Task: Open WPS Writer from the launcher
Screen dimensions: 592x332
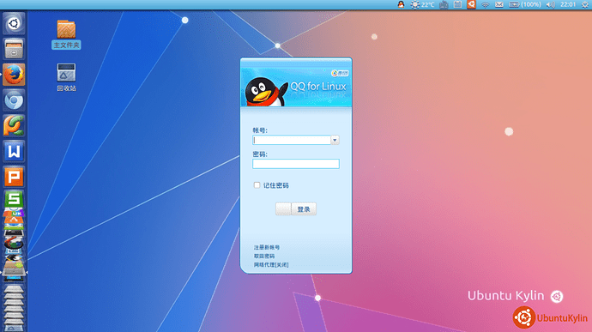Action: 14,152
